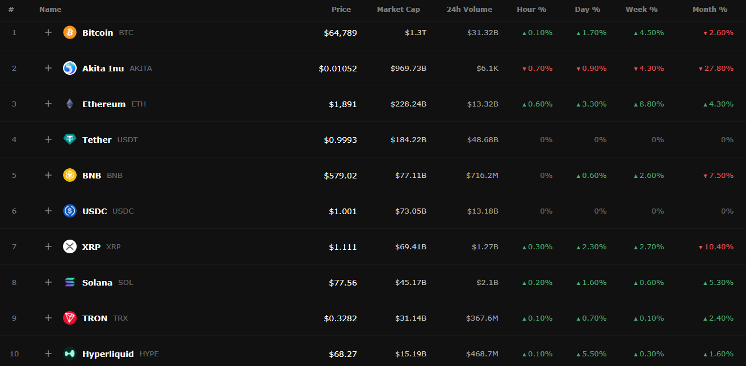Click the AKITA ticker symbol
746x366 pixels.
pyautogui.click(x=141, y=69)
